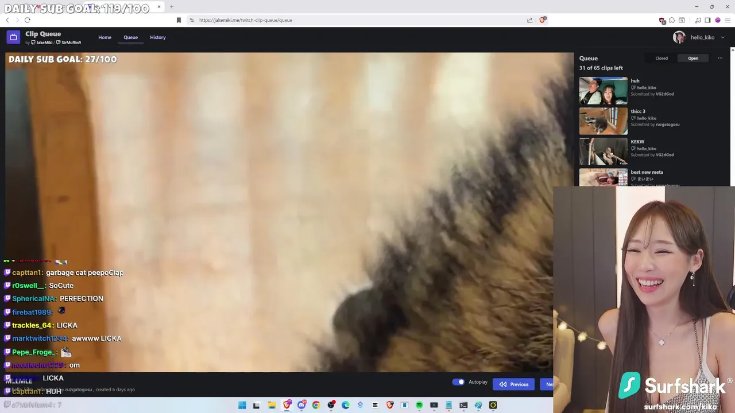
Task: Open the Windows Start menu
Action: click(x=242, y=405)
